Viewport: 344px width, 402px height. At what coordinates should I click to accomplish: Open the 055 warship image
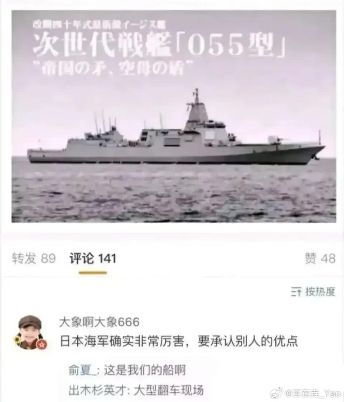coord(174,116)
